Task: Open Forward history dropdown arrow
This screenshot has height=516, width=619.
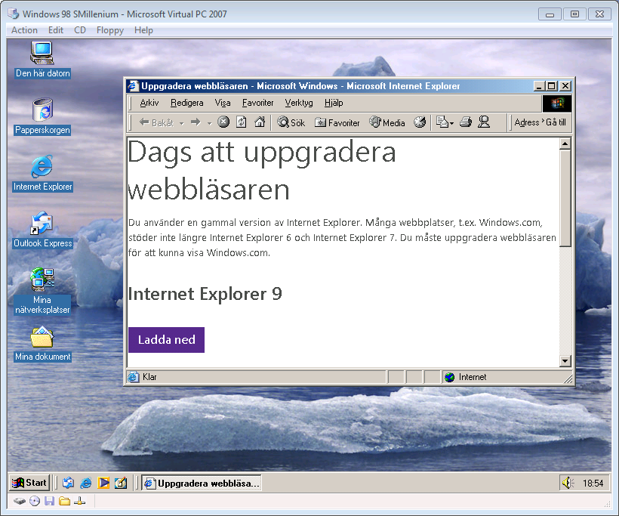Action: coord(210,123)
